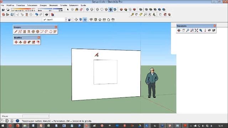
Task: Open the File menu
Action: tap(2, 5)
